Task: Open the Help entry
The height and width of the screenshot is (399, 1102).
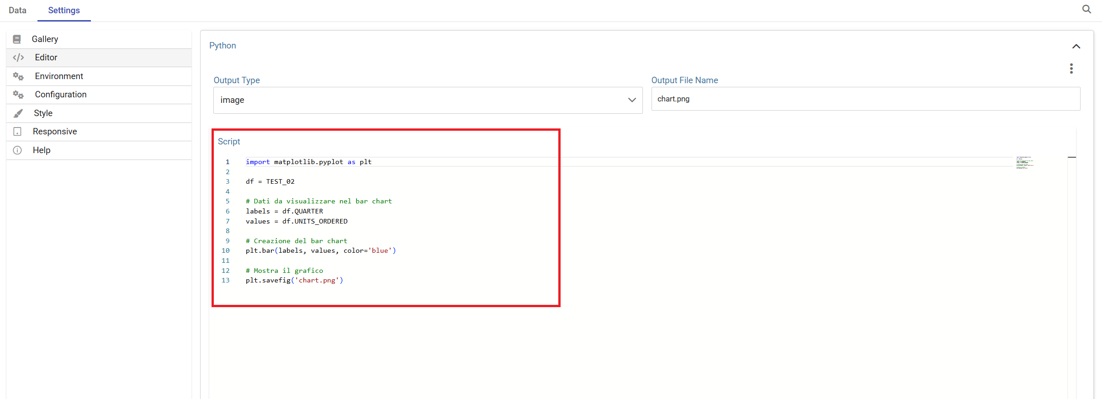Action: click(99, 150)
